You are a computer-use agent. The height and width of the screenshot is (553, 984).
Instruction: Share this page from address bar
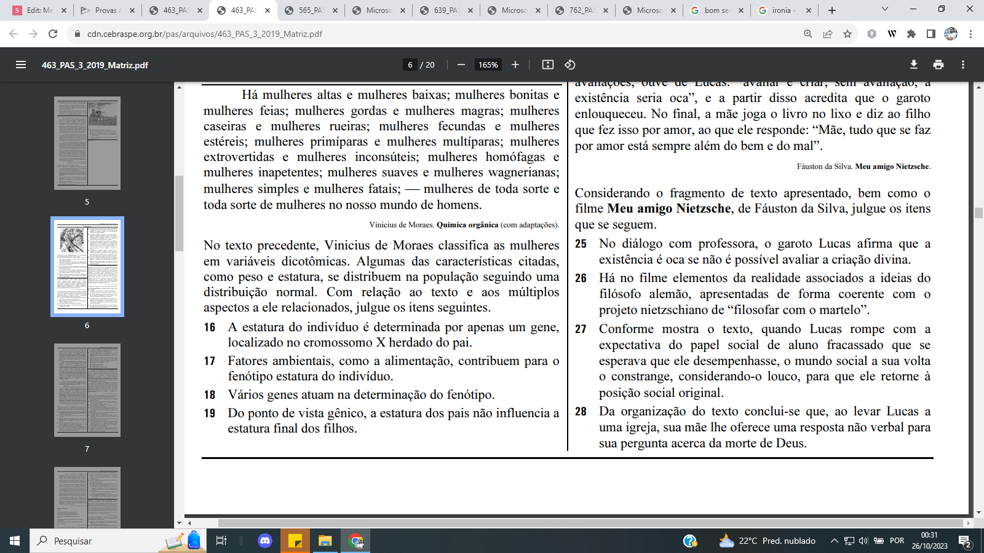click(x=828, y=34)
